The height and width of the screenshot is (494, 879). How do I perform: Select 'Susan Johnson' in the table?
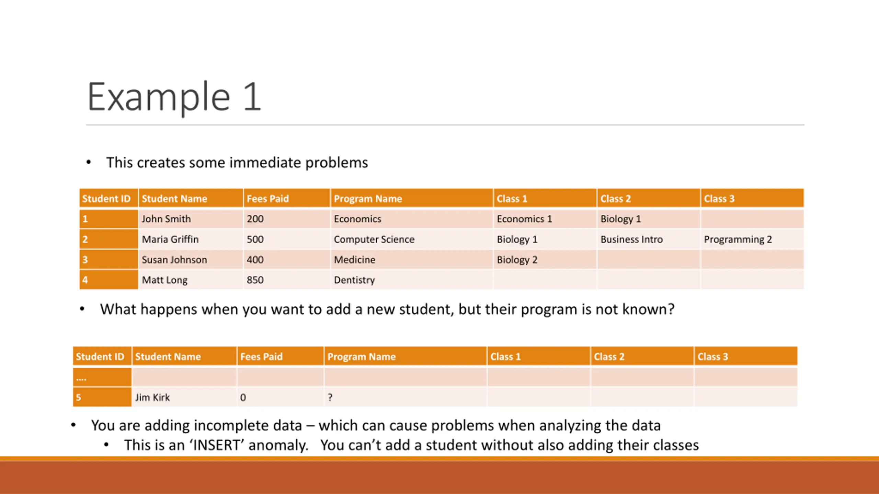(x=191, y=260)
